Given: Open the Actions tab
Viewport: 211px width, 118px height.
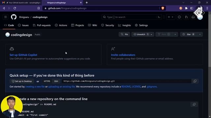Looking at the screenshot, I should point(61,25).
